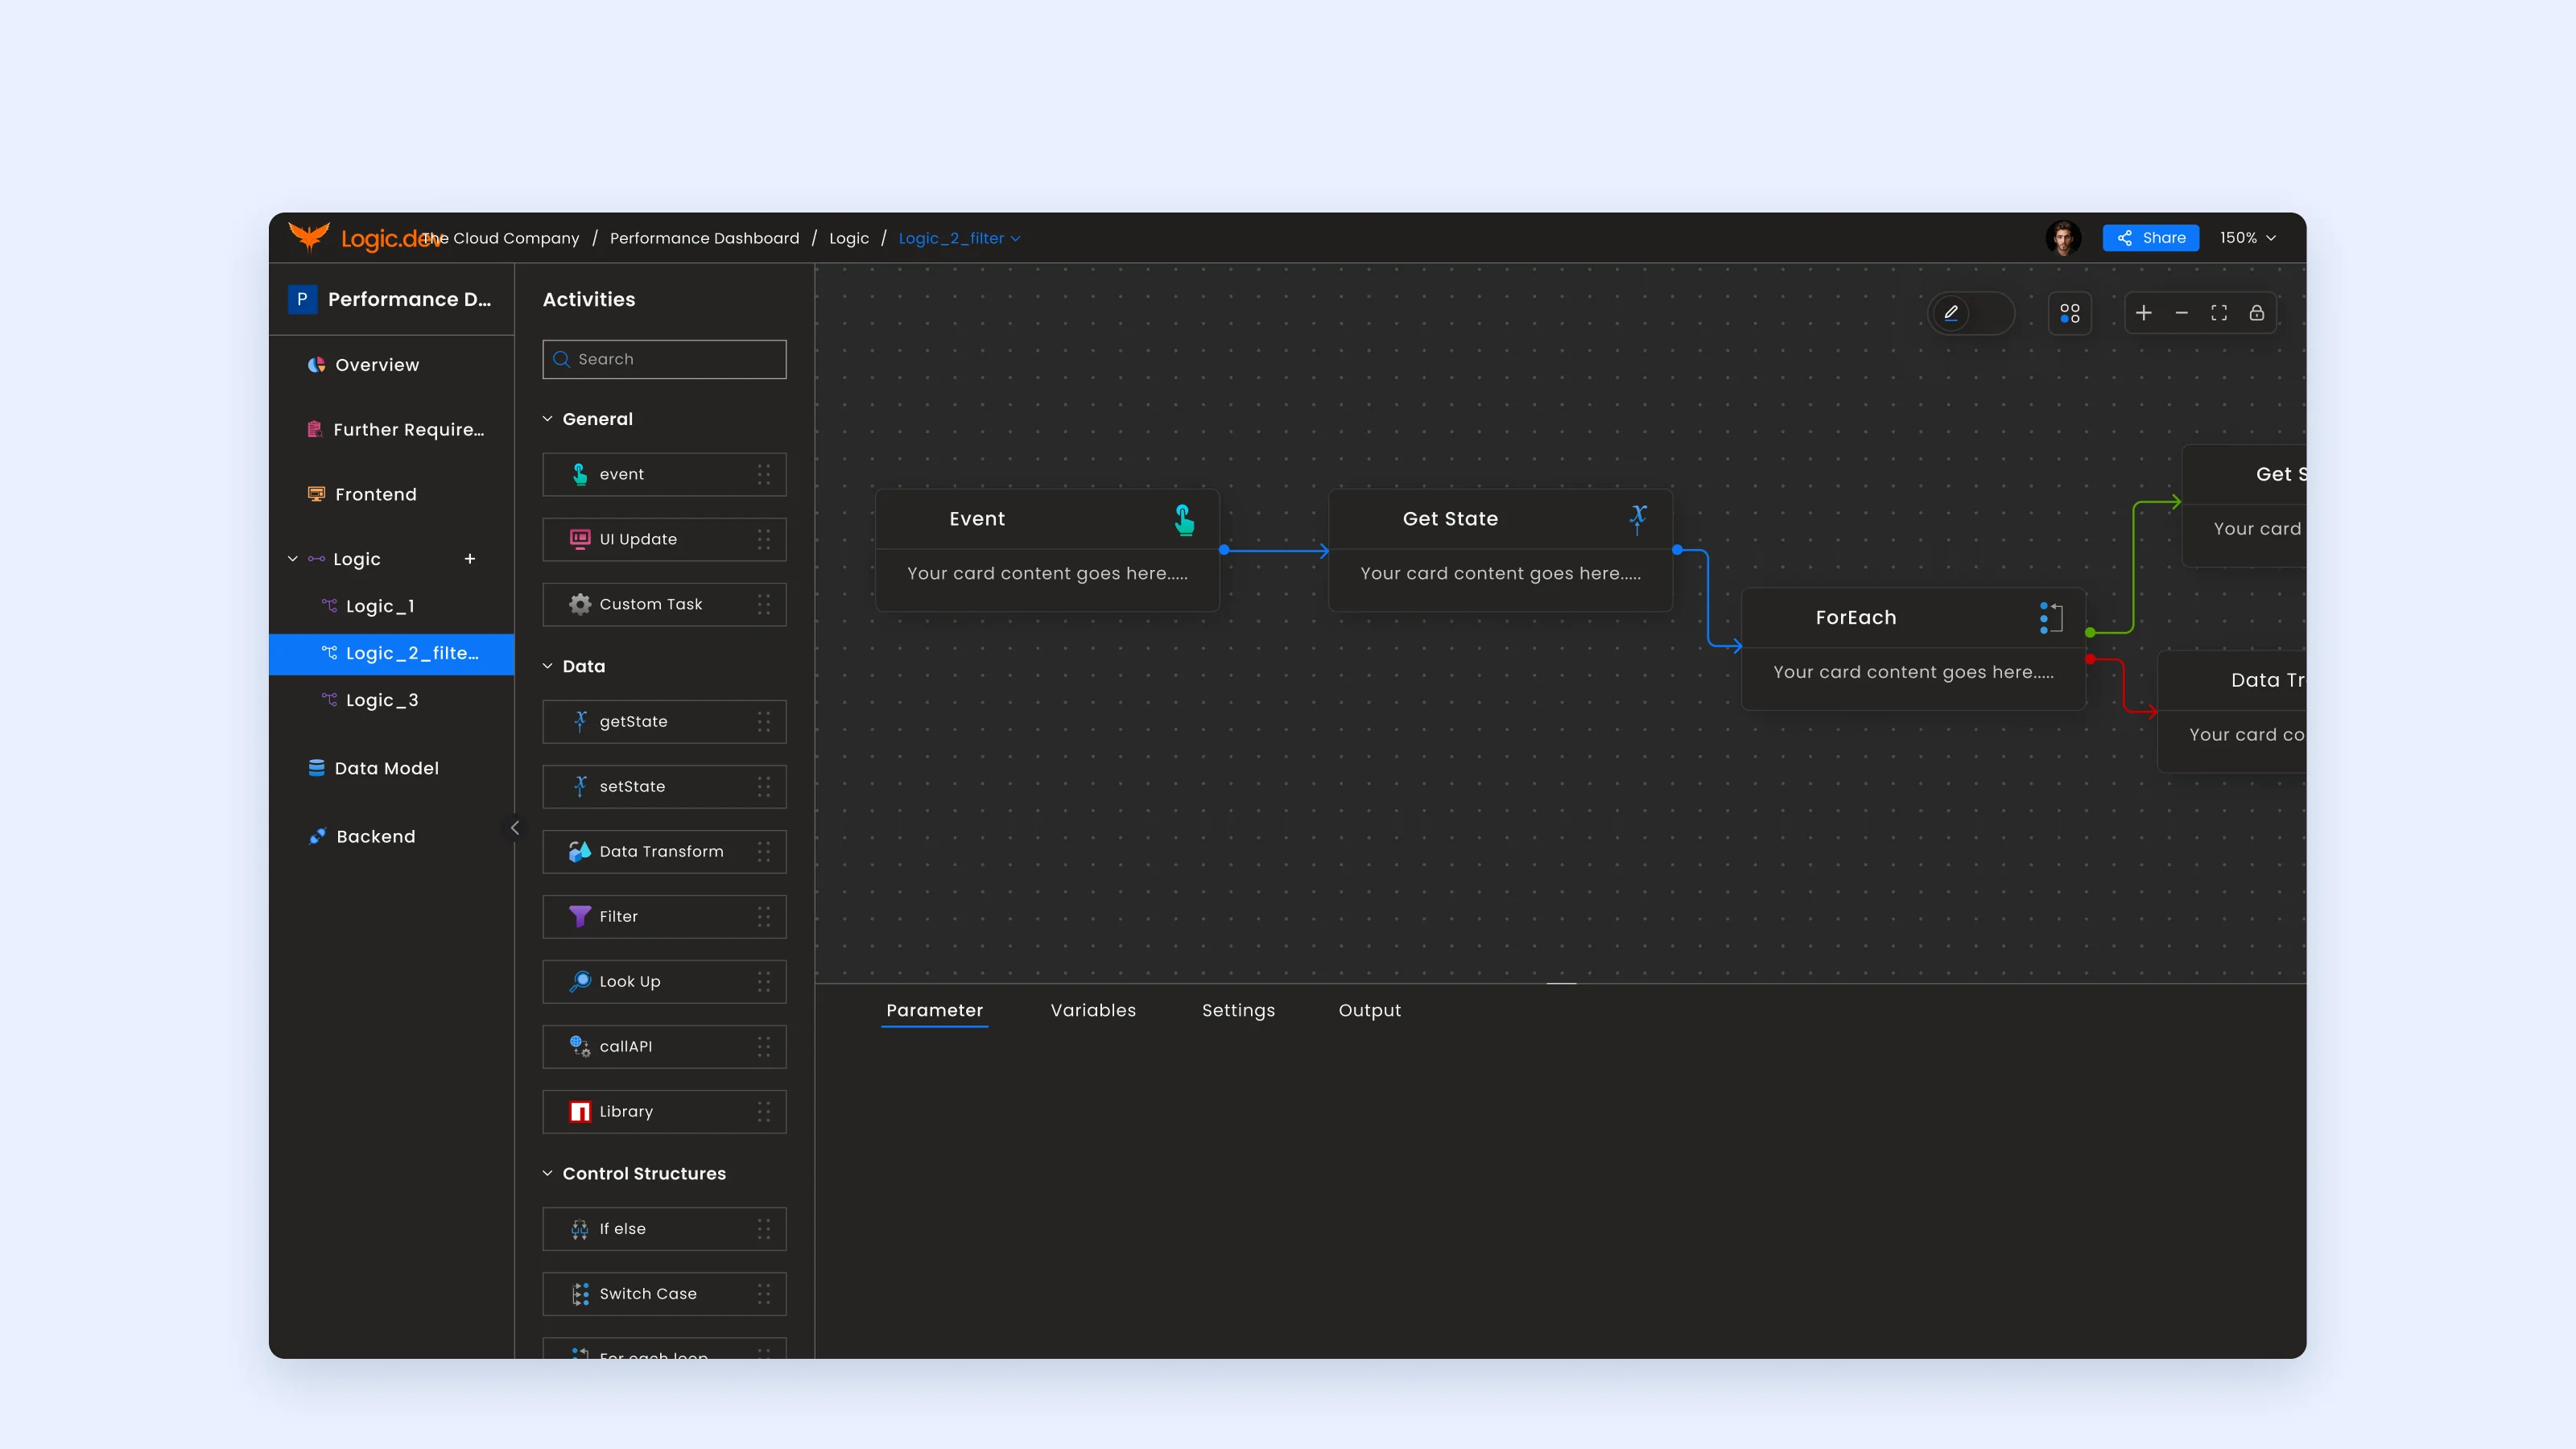The width and height of the screenshot is (2576, 1449).
Task: Click the Logic breadcrumb link
Action: point(848,238)
